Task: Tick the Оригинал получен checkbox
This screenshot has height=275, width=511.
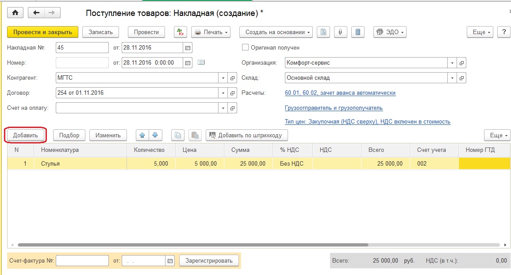Action: [245, 47]
